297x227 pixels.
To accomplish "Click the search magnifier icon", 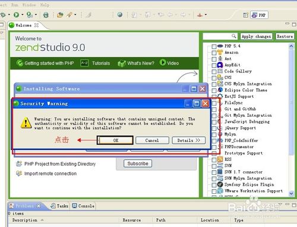I will click(234, 36).
